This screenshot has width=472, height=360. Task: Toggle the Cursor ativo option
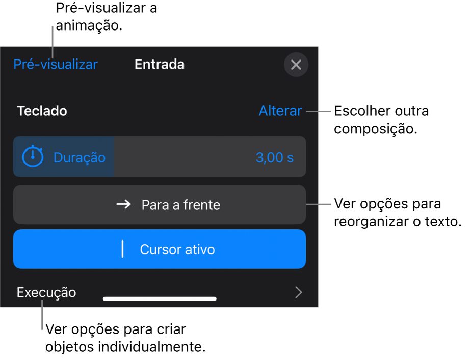pos(160,249)
